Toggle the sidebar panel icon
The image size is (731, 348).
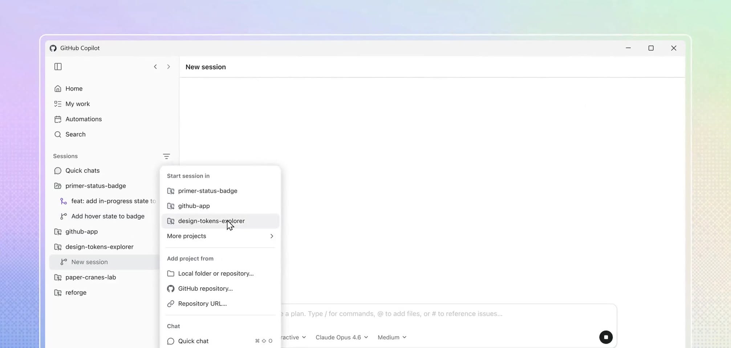coord(58,67)
